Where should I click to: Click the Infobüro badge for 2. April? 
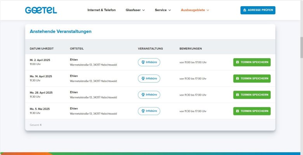pos(149,62)
